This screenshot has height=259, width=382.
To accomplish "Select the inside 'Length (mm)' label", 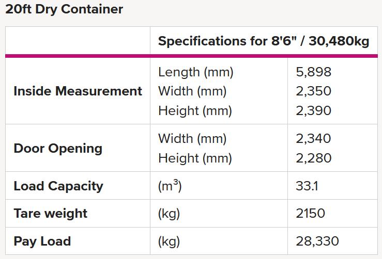I will pos(195,72).
